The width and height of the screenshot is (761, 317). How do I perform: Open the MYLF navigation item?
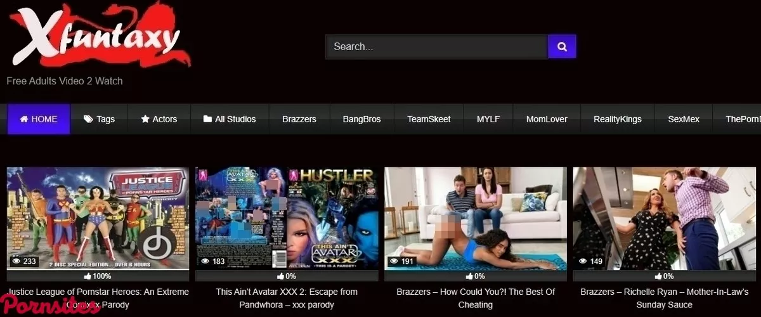click(488, 119)
